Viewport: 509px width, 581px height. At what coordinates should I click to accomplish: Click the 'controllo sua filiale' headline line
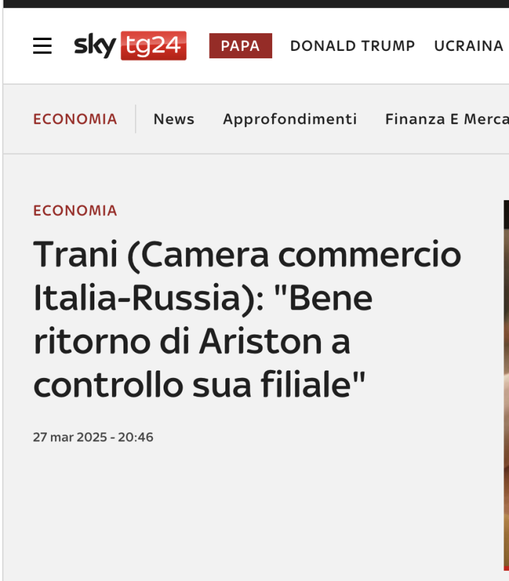(200, 385)
